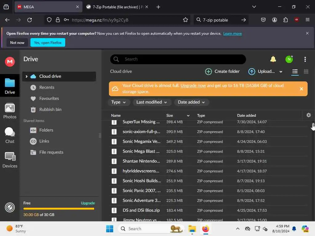Click the Upgrade link near storage bar
The image size is (315, 236).
[88, 203]
